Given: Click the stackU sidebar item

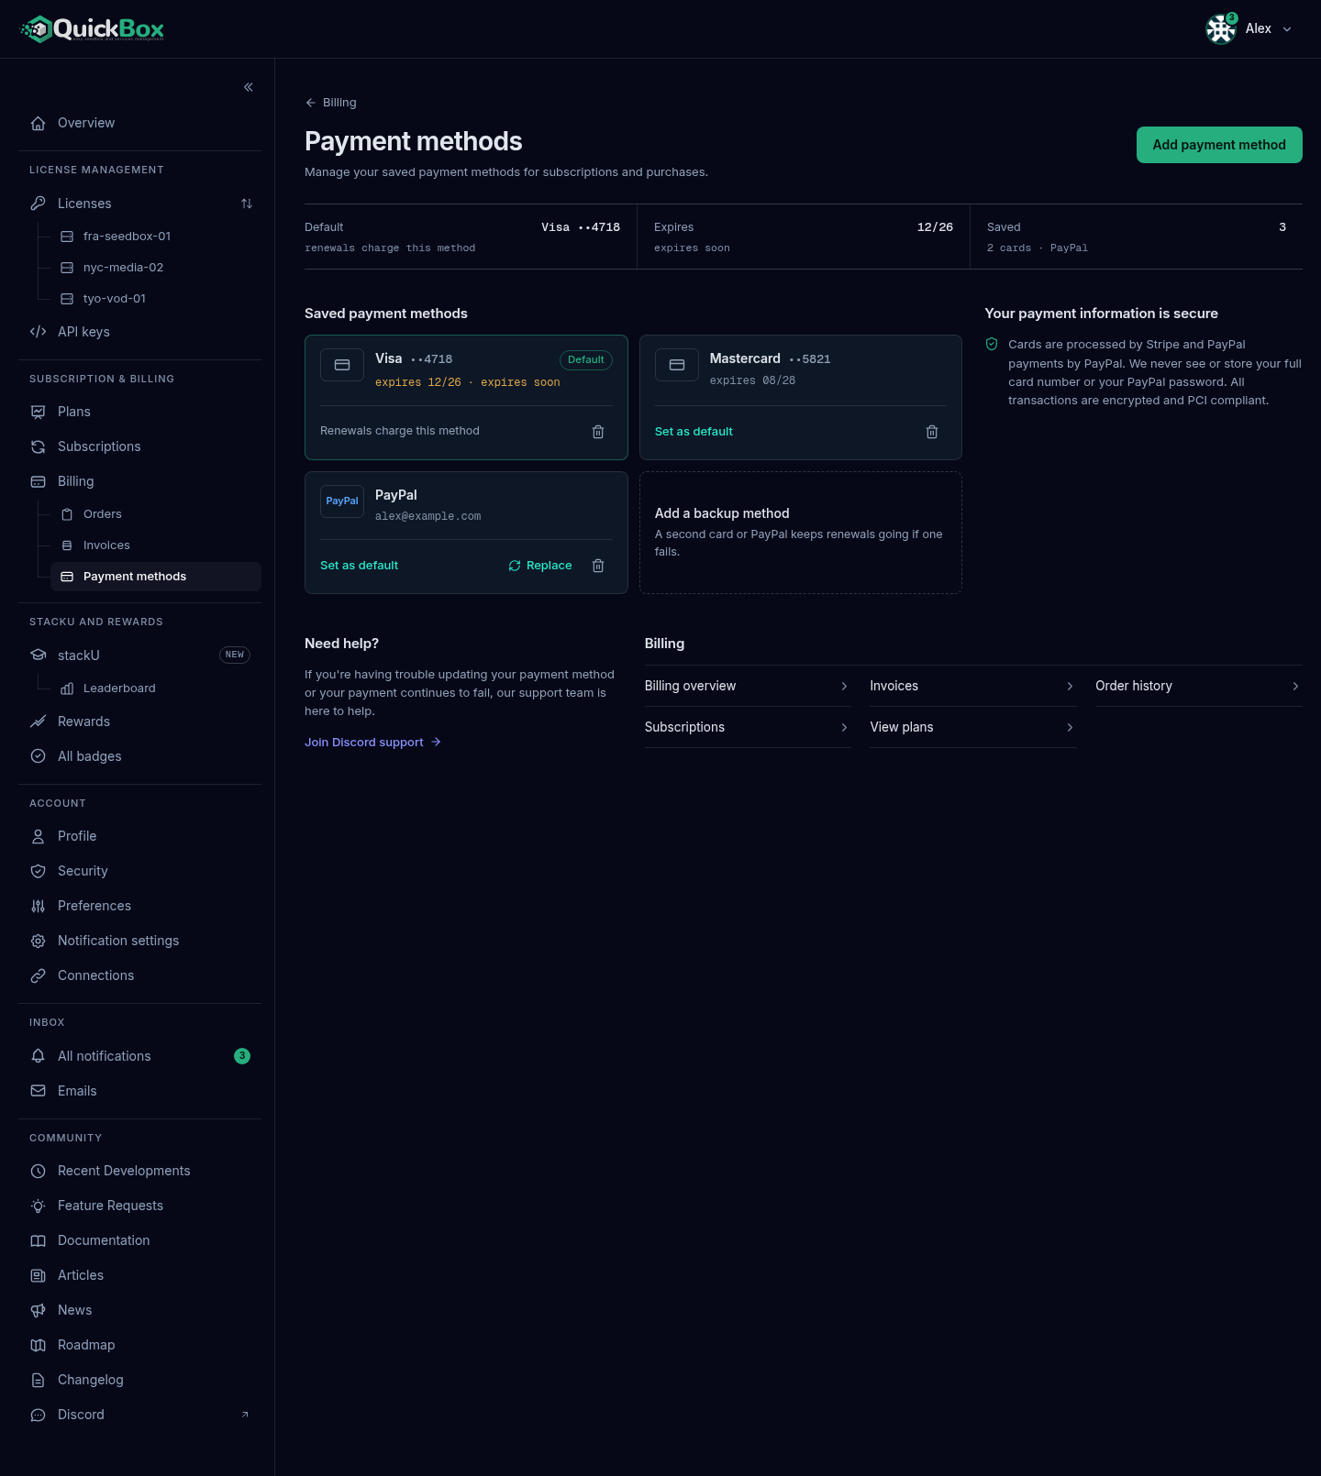Looking at the screenshot, I should coord(139,655).
